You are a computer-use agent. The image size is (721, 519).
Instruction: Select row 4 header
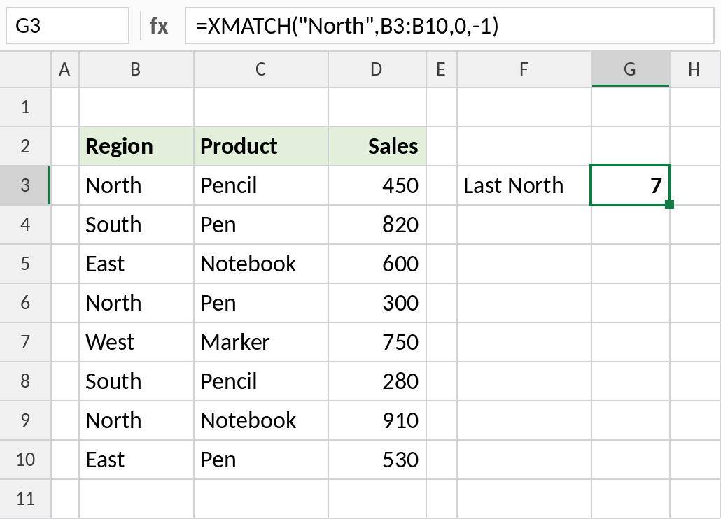(x=25, y=225)
